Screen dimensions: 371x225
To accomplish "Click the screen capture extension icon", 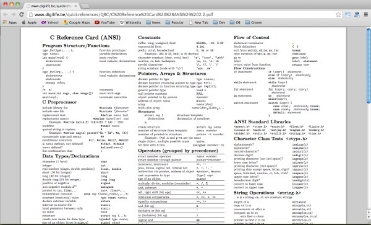I will 348,14.
